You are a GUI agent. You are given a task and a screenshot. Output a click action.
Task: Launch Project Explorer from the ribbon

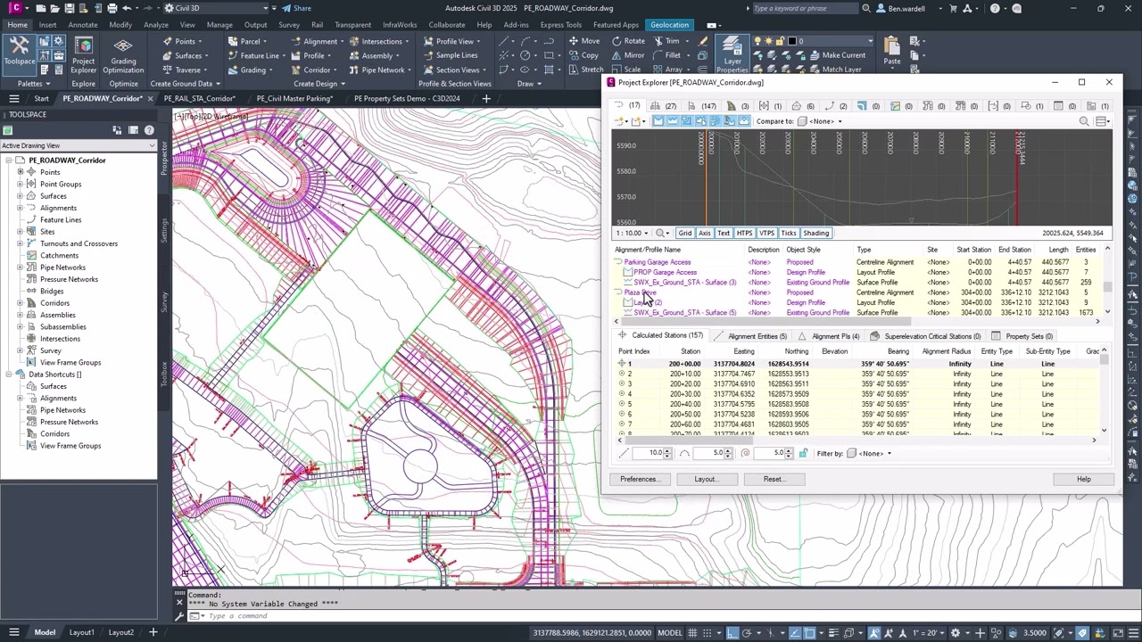click(x=83, y=56)
